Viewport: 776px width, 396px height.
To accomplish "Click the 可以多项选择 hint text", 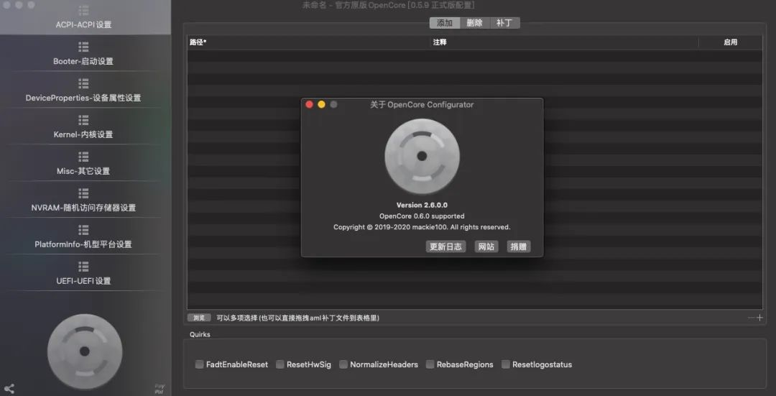I will click(x=298, y=318).
